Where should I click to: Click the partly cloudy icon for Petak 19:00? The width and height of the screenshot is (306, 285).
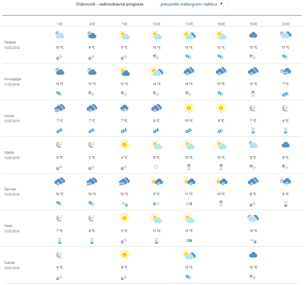tap(253, 218)
